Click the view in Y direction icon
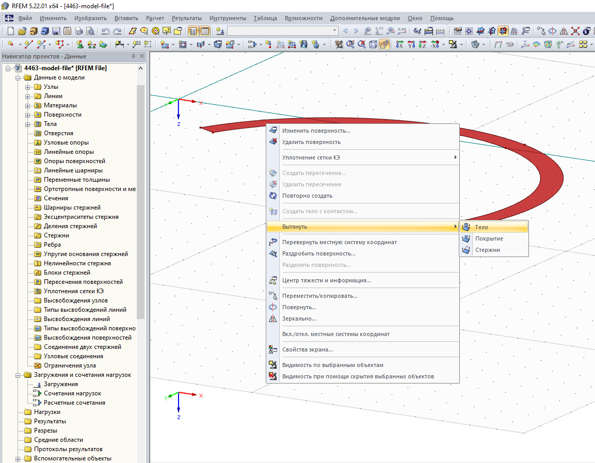The height and width of the screenshot is (463, 595). 411,44
